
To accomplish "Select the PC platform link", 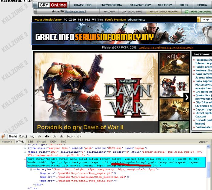I will coord(65,20).
